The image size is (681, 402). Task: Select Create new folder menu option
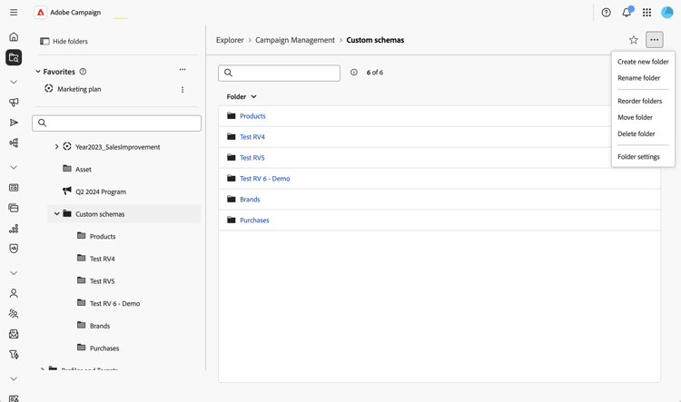(x=643, y=62)
